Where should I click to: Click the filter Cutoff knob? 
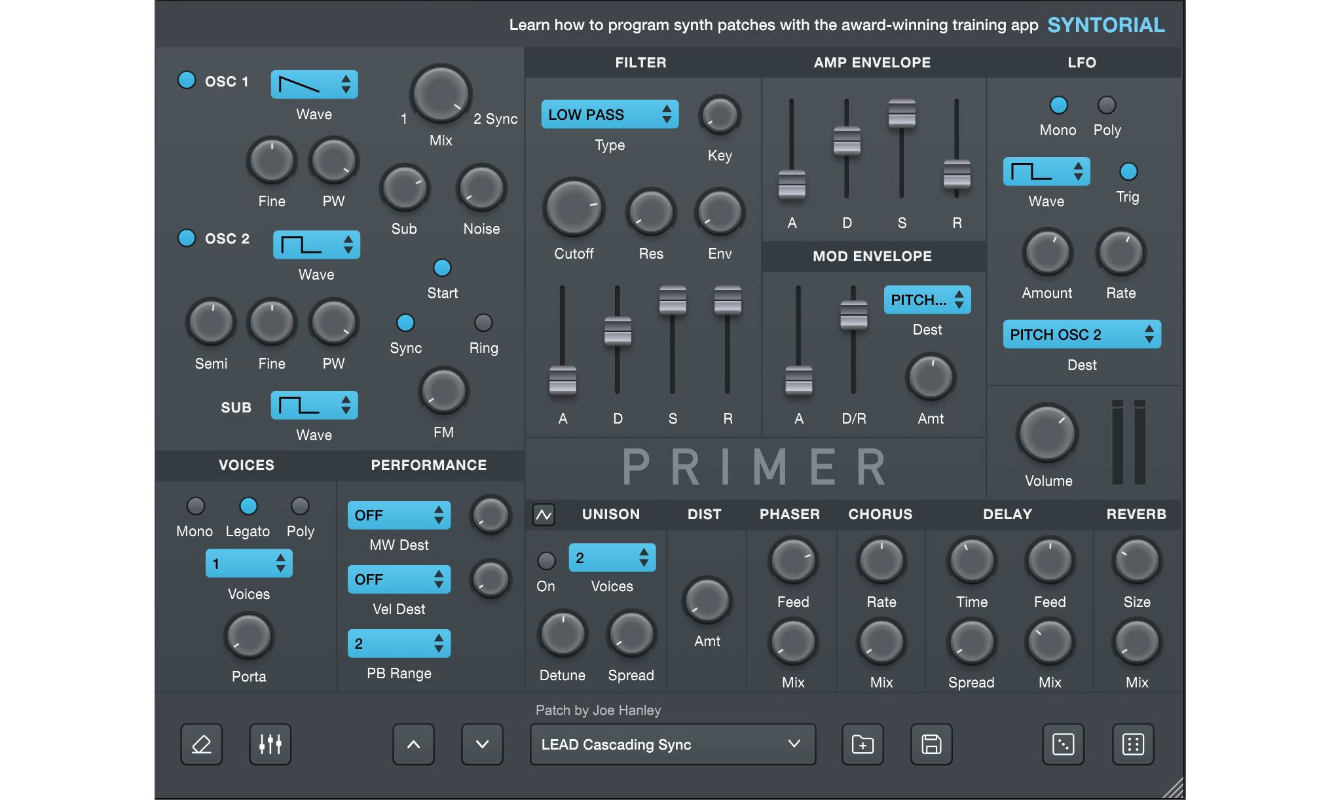point(574,209)
